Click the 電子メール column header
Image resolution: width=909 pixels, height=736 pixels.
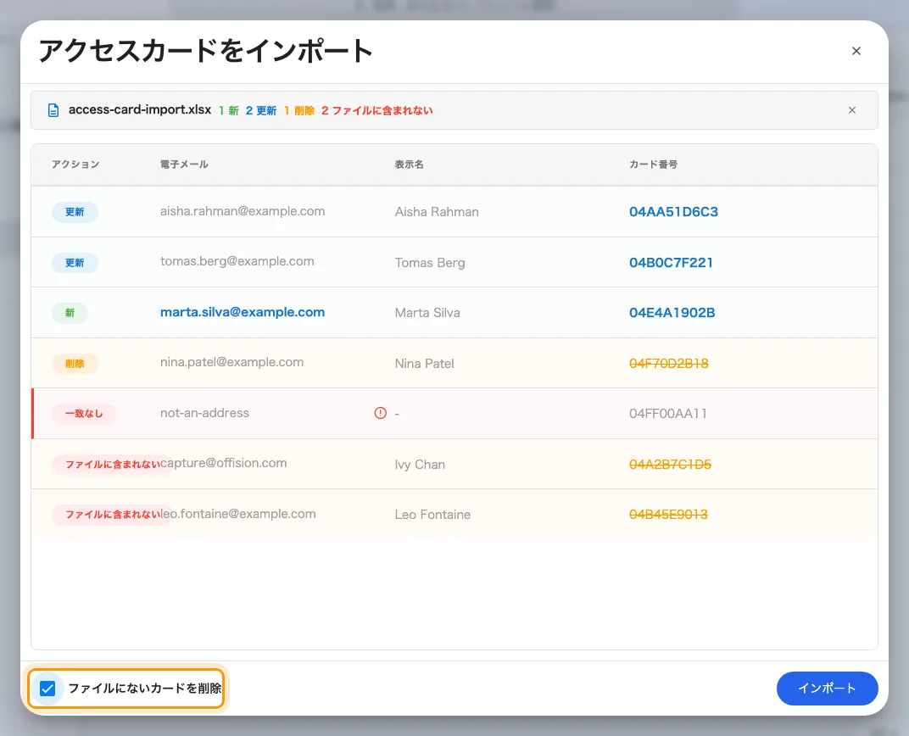[184, 164]
